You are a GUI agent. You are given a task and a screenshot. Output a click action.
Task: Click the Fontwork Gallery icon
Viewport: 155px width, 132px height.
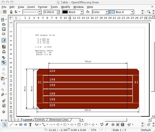pyautogui.click(x=113, y=125)
